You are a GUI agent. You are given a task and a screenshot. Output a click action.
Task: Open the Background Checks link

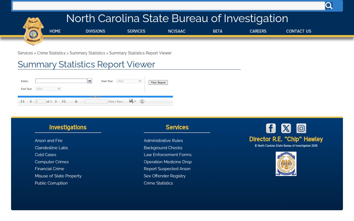pos(163,148)
